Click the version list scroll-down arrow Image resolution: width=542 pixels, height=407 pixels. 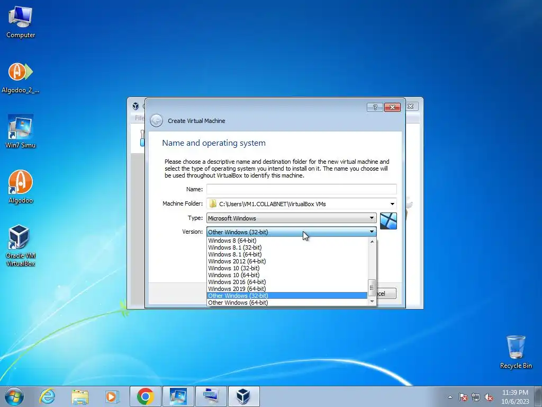click(x=372, y=302)
